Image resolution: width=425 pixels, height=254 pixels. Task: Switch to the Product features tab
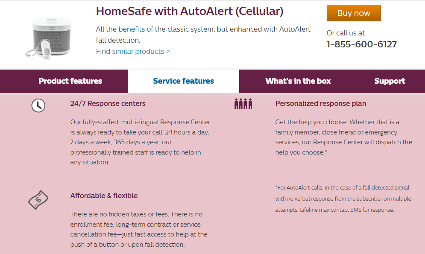coord(70,81)
